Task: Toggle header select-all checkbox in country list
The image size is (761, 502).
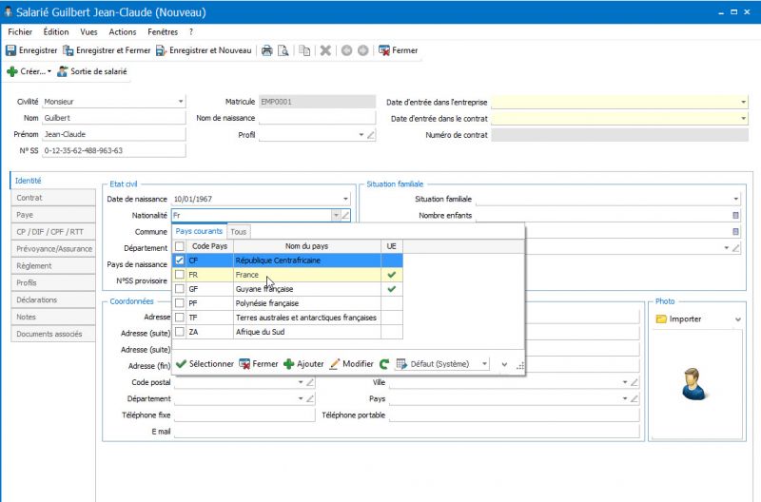Action: tap(180, 246)
